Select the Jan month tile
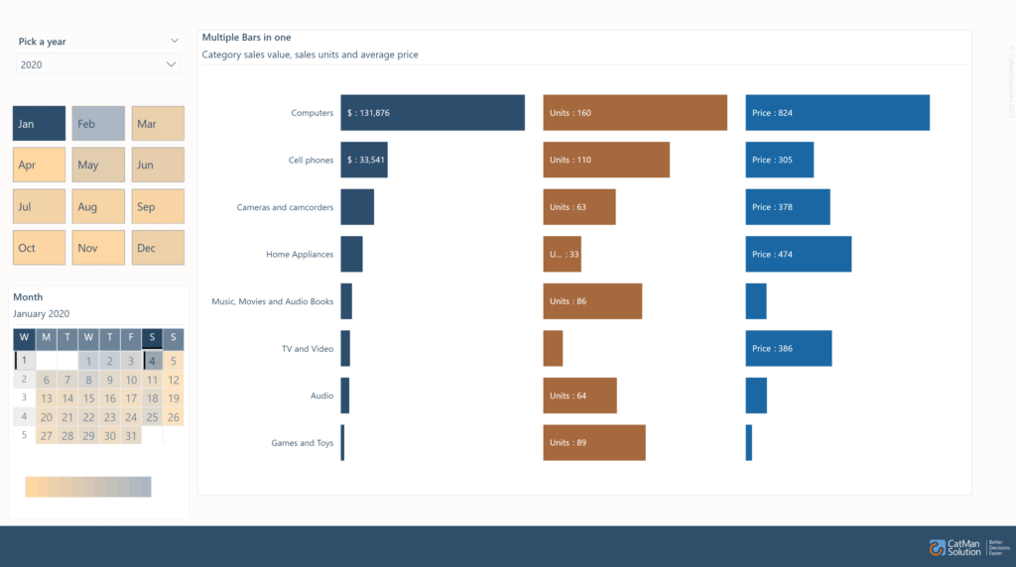The image size is (1016, 567). (x=39, y=124)
